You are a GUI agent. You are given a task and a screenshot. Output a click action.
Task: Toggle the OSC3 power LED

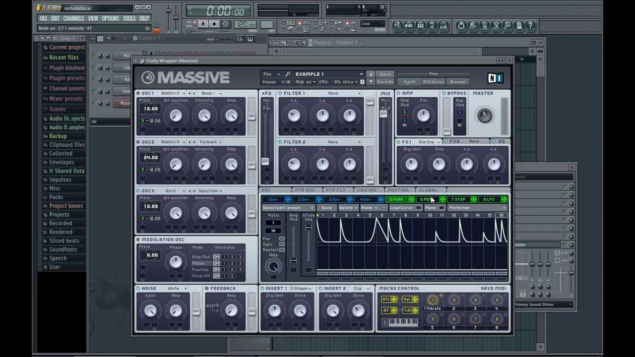coord(138,190)
